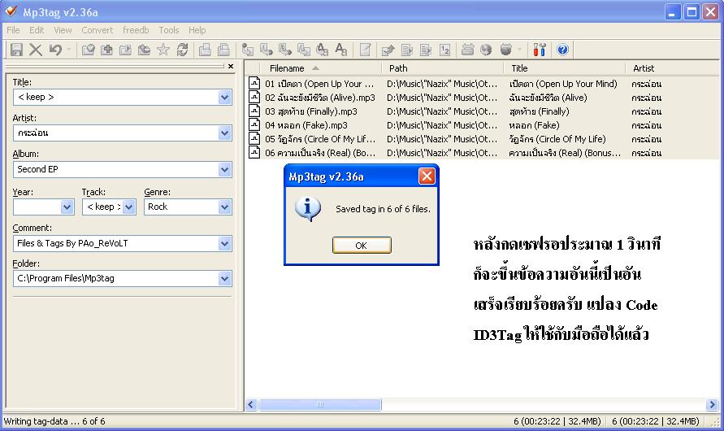Screen dimensions: 724x431
Task: Expand the Title field dropdown
Action: (x=224, y=98)
